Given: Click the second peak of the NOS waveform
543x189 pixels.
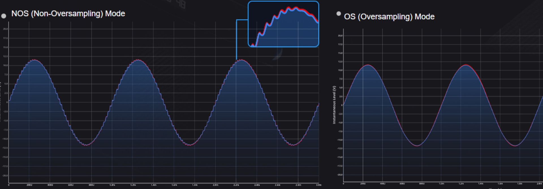Looking at the screenshot, I should click(x=138, y=60).
